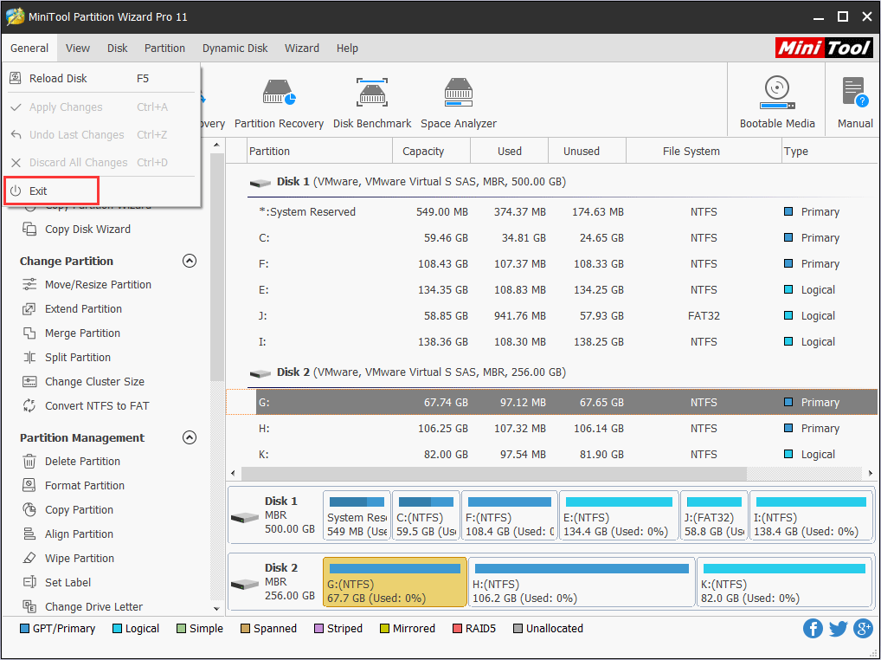Collapse the Partition Management section
This screenshot has height=660, width=881.
pos(190,437)
